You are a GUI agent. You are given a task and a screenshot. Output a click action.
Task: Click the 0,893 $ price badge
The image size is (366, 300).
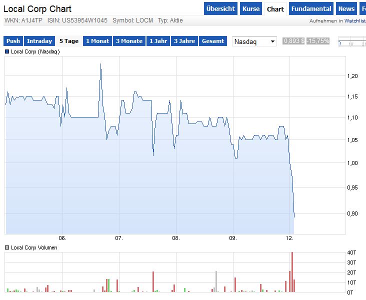pos(293,41)
